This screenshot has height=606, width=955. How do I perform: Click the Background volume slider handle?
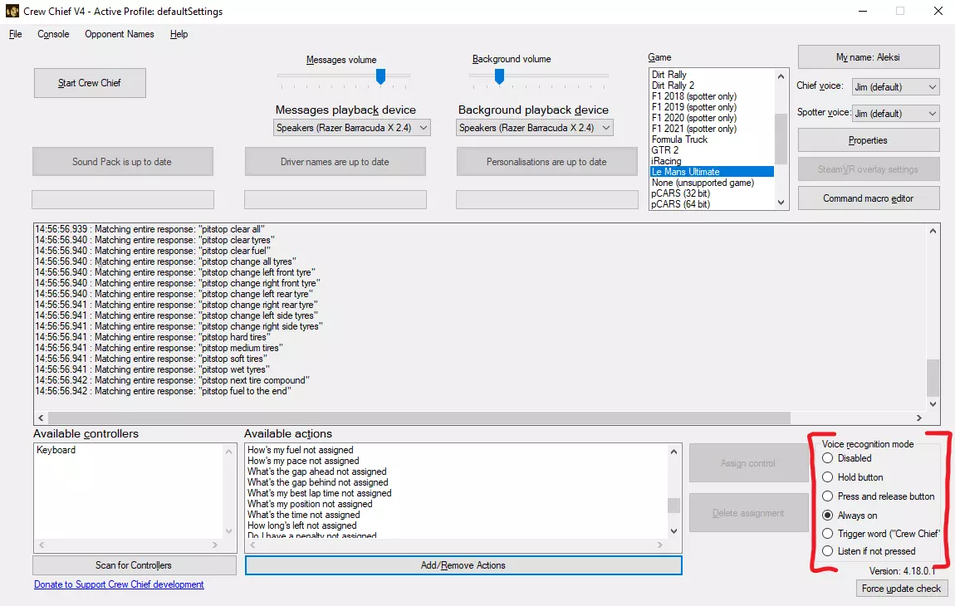coord(499,76)
